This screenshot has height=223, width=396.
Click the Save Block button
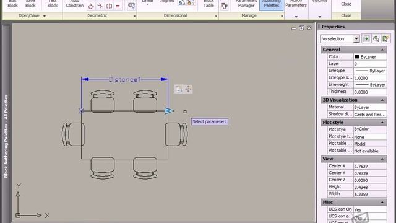[x=30, y=4]
